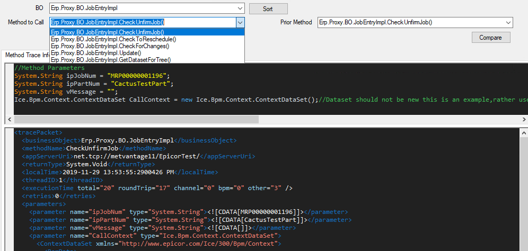The height and width of the screenshot is (251, 528).
Task: Click the appServerUri net.tcp line
Action: pos(138,156)
